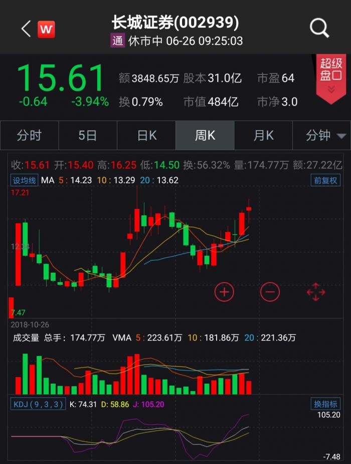Tap the high price label 17.21
The image size is (351, 464).
(20, 193)
